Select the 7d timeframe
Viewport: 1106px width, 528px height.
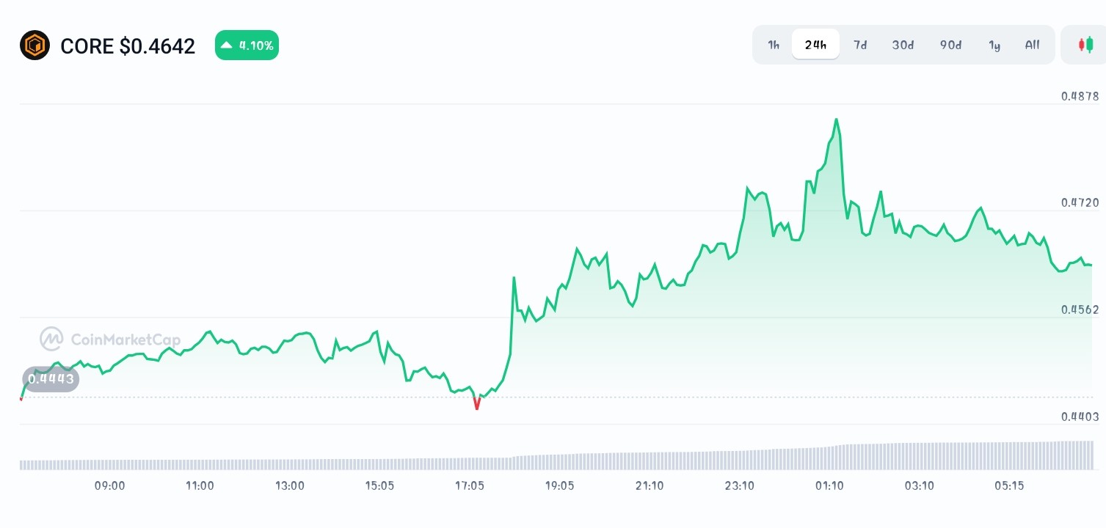point(860,45)
